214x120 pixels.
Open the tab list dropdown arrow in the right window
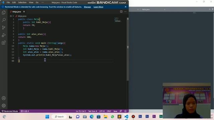coord(213,9)
